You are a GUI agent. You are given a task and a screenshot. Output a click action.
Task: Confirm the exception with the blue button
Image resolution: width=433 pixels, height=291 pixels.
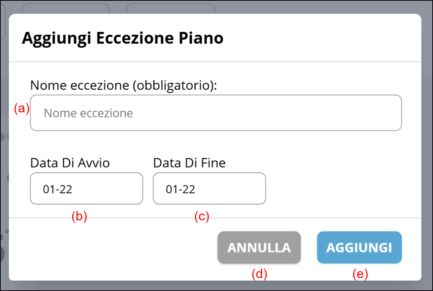(359, 247)
